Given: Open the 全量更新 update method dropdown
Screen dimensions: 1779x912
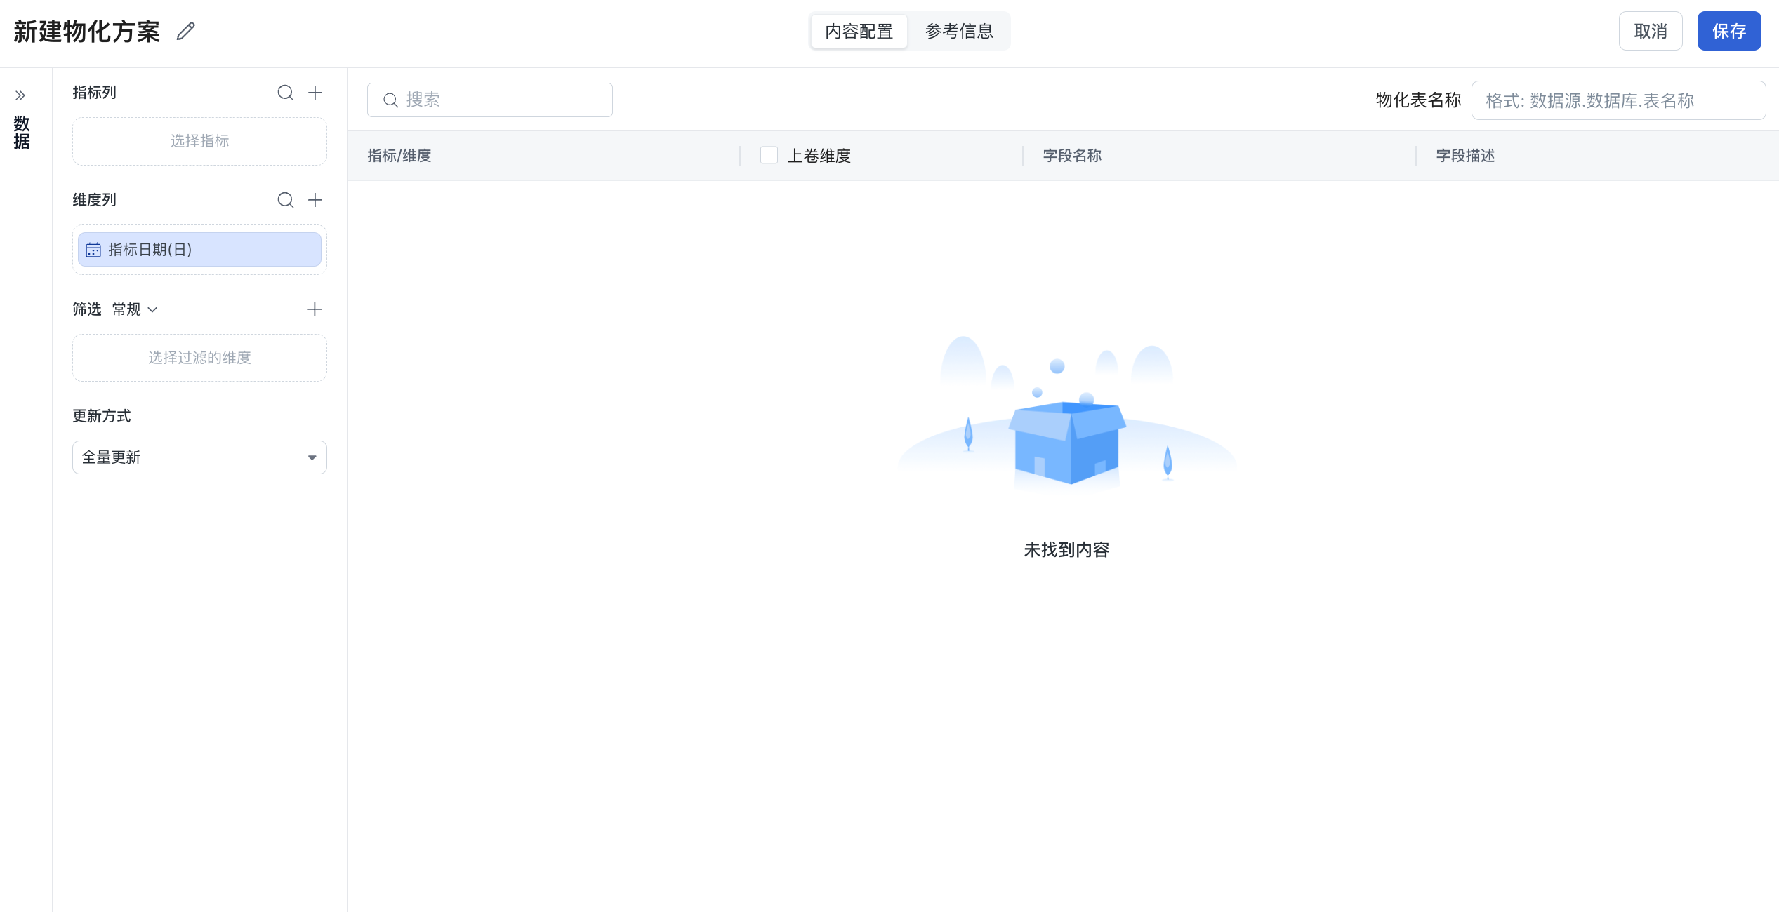Looking at the screenshot, I should pos(199,457).
